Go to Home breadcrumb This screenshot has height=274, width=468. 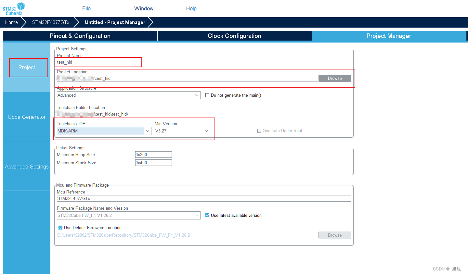tap(11, 22)
